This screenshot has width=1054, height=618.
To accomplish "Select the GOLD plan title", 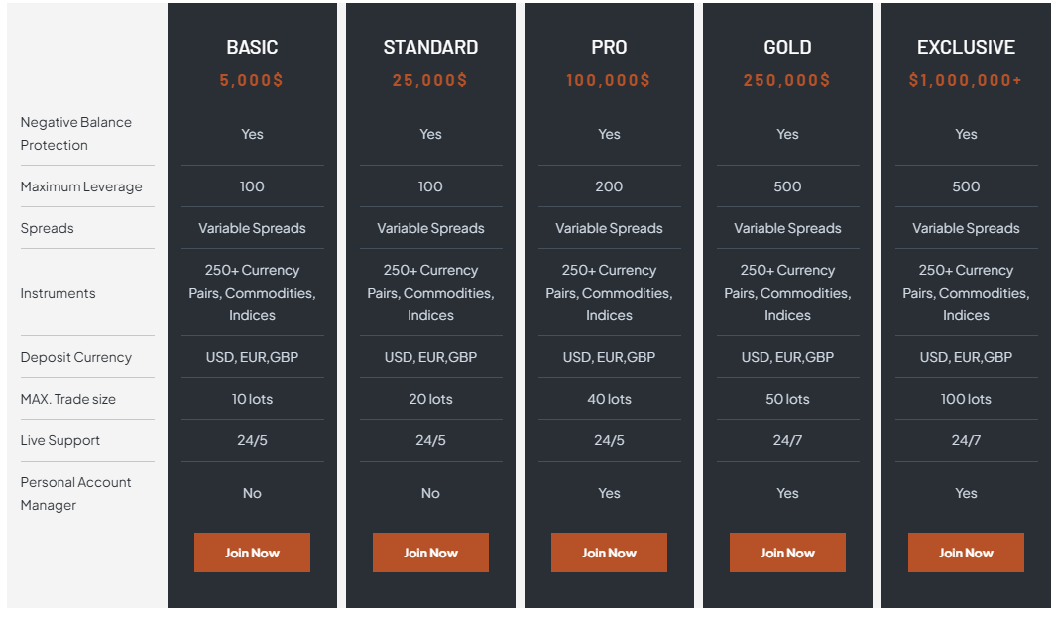I will (x=787, y=47).
